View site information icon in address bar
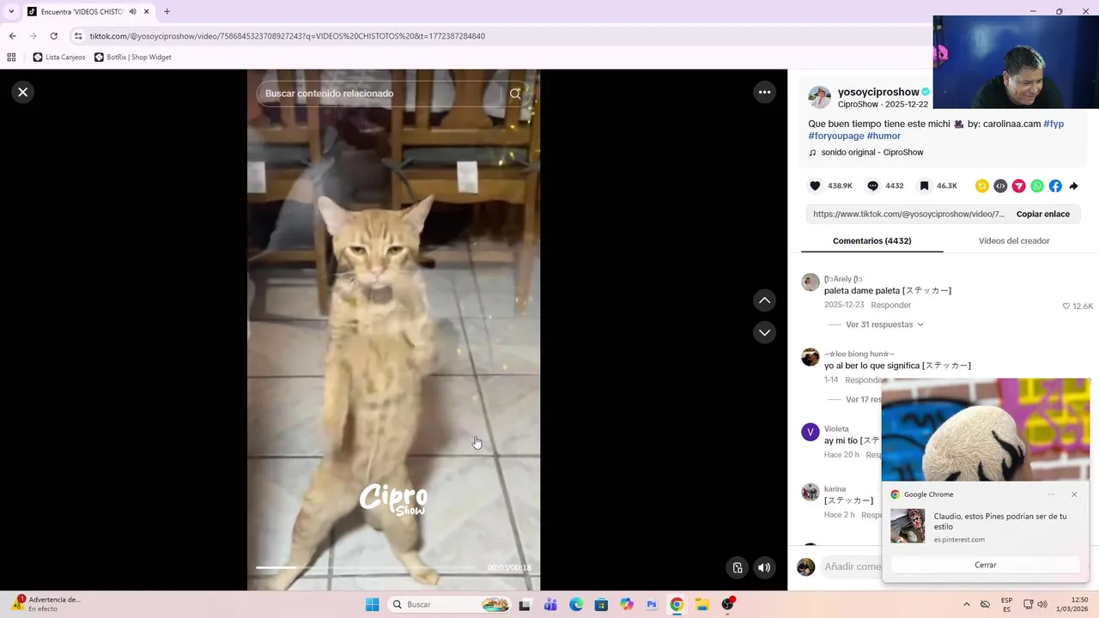 click(x=78, y=36)
